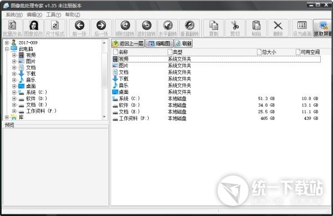Open the 工具(Y) menu

click(53, 14)
